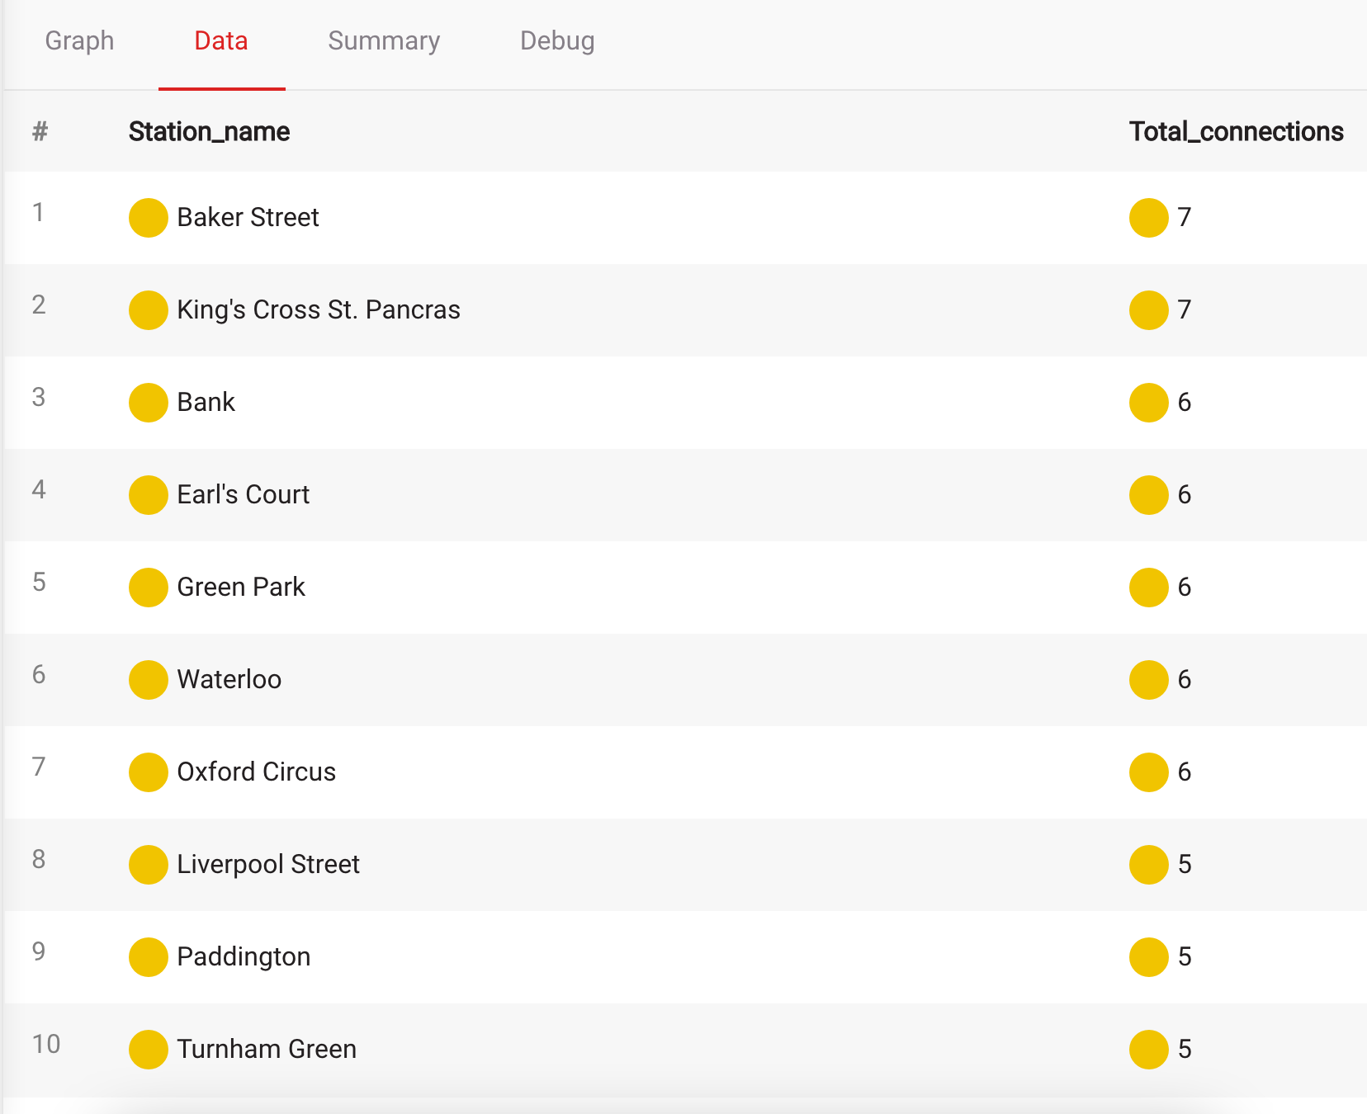The image size is (1367, 1114).
Task: Open the Summary tab
Action: click(x=384, y=40)
